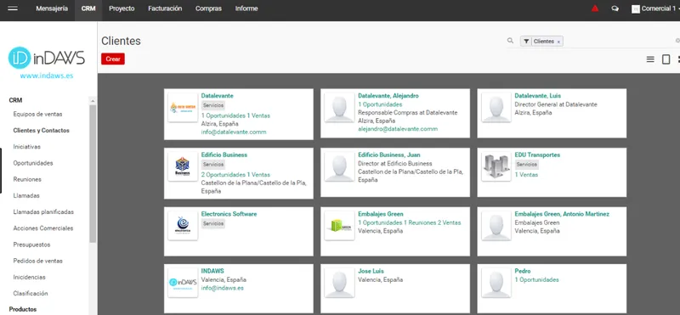Open the chat conversations icon
This screenshot has height=315, width=680.
pos(615,8)
